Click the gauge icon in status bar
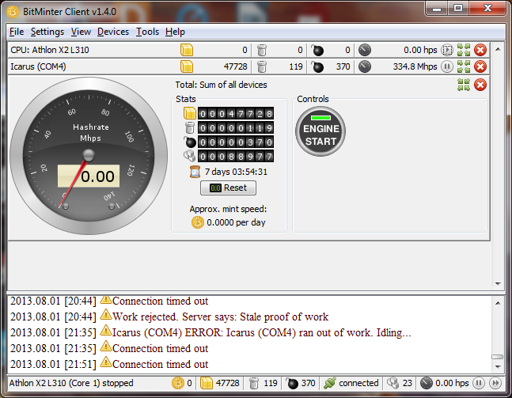Image resolution: width=512 pixels, height=398 pixels. click(426, 383)
